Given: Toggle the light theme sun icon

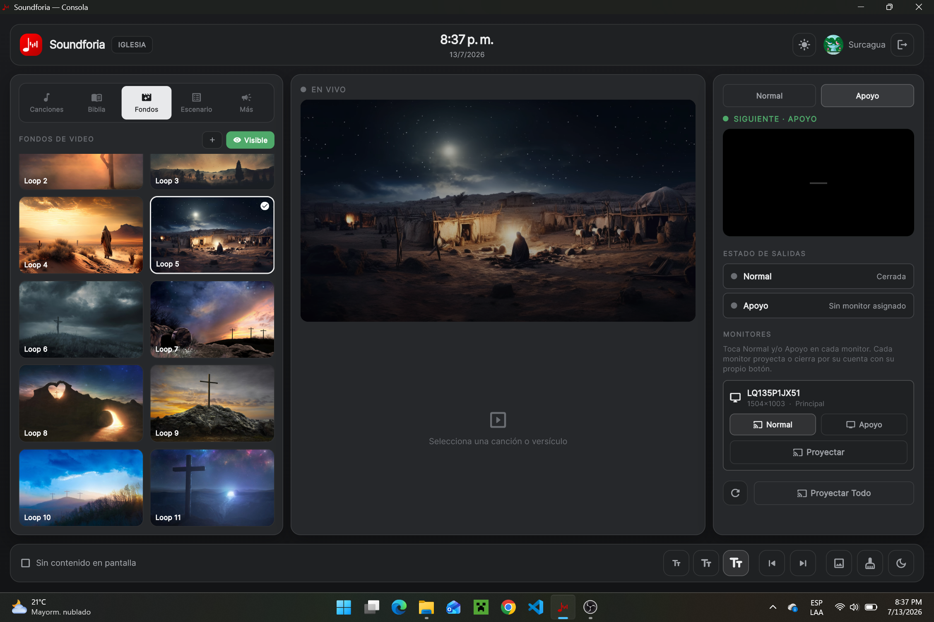Looking at the screenshot, I should [804, 45].
